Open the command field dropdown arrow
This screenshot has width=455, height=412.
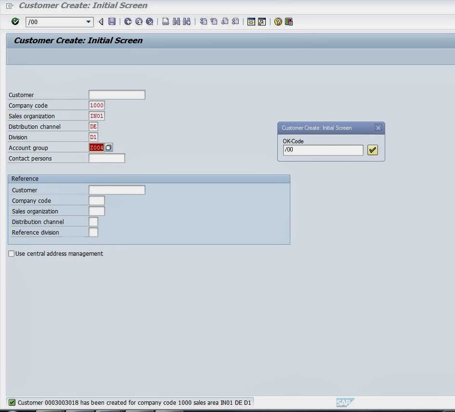88,22
